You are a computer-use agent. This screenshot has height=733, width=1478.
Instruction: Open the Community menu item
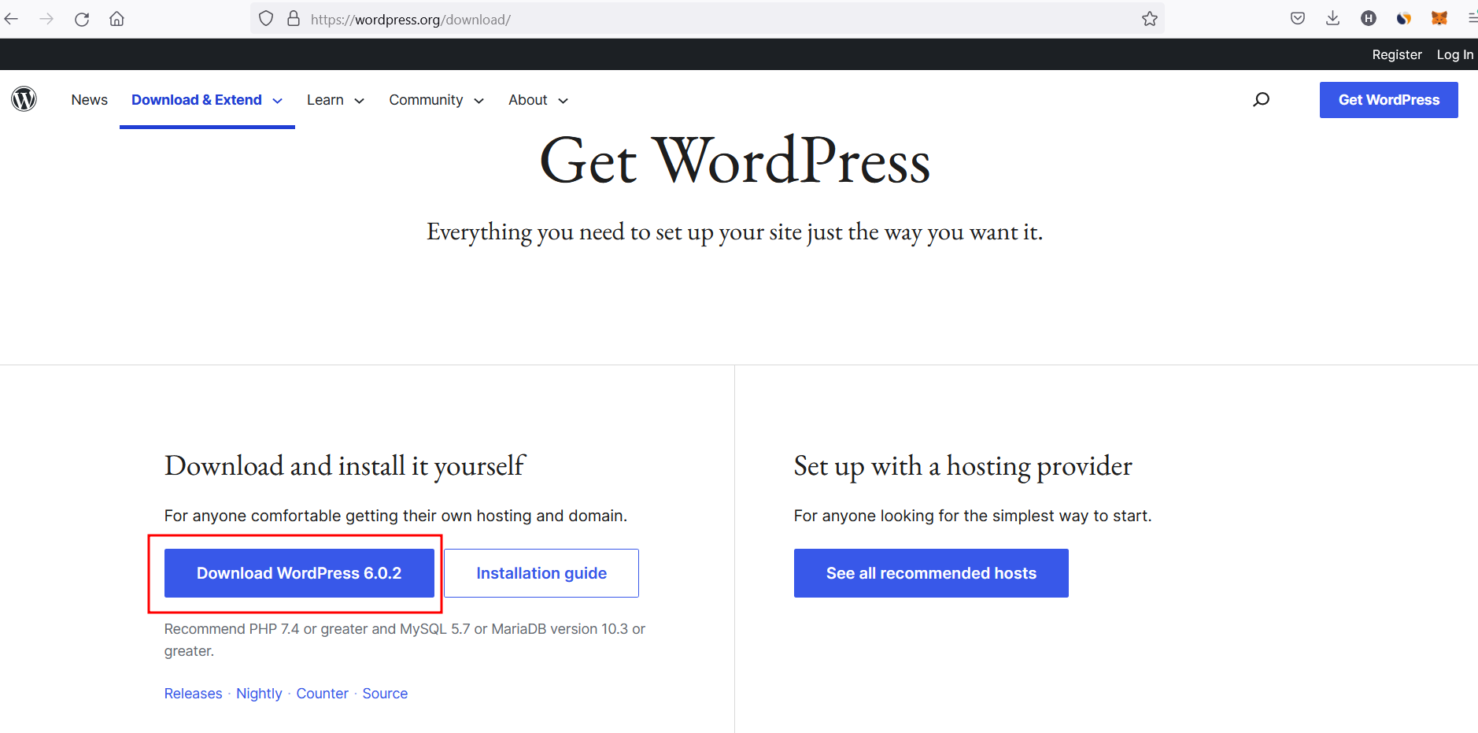pos(426,100)
